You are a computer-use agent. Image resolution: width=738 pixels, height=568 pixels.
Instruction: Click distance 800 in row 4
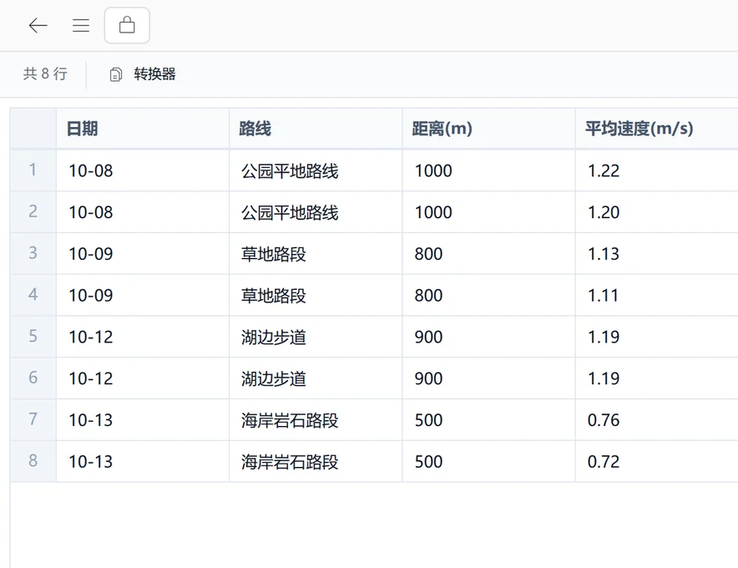click(x=429, y=296)
